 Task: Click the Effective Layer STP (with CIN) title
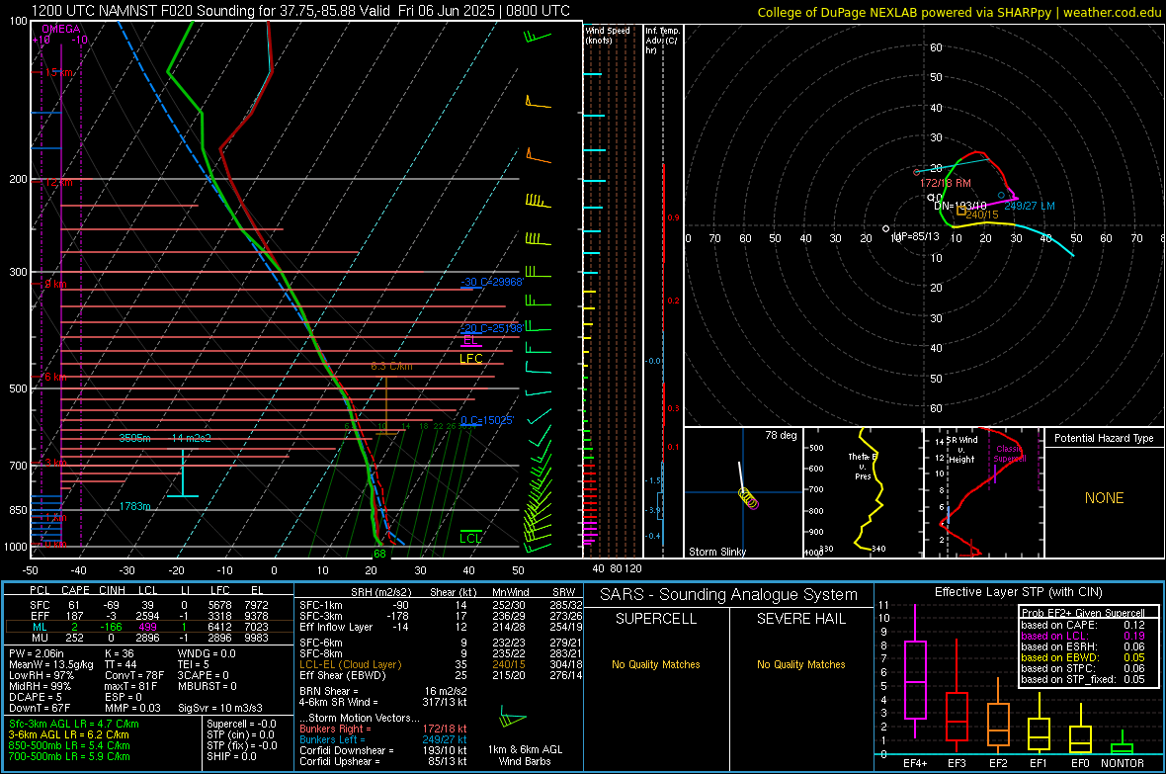[x=1018, y=592]
